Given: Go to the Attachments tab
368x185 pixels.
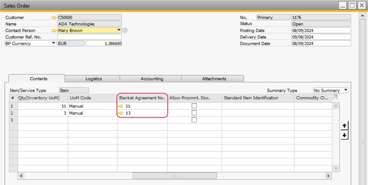Looking at the screenshot, I should pos(214,79).
